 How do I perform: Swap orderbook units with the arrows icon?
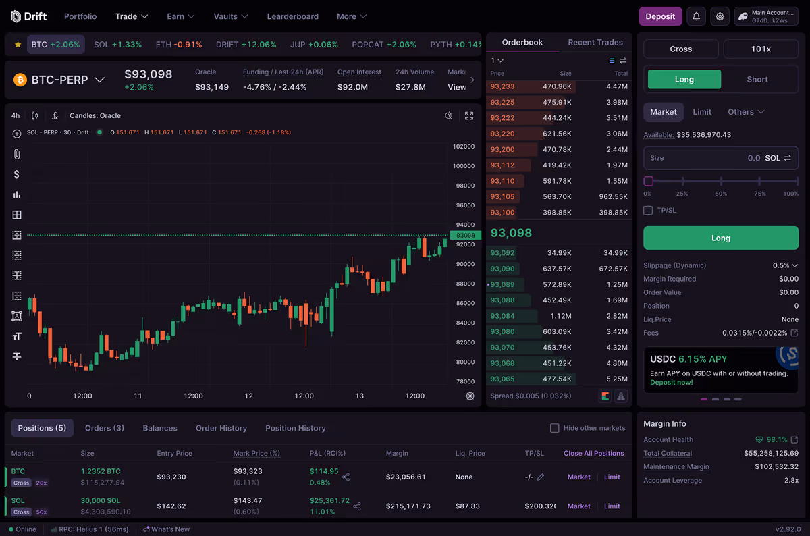(x=623, y=61)
